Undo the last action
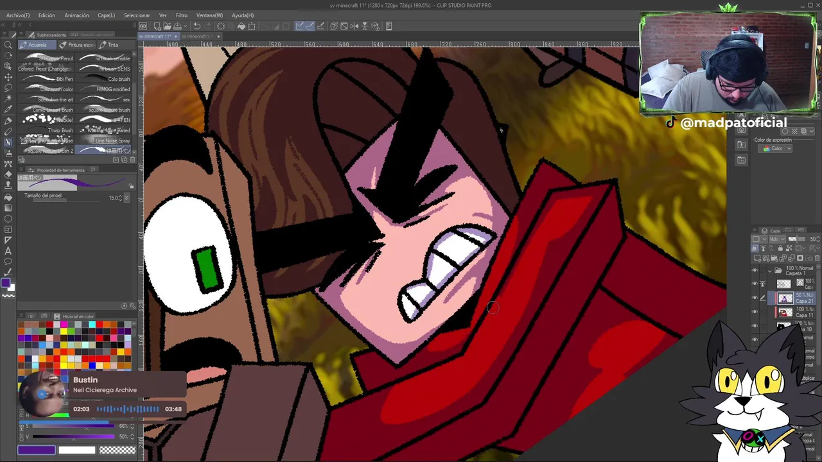The height and width of the screenshot is (462, 822). (x=197, y=26)
